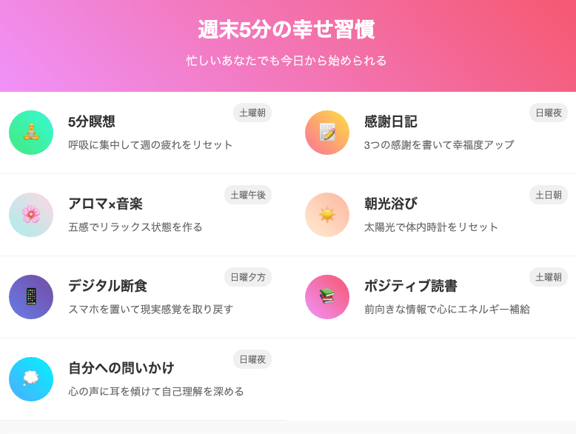This screenshot has width=576, height=434.
Task: Open the 5分瞑想 habit title
Action: [92, 121]
